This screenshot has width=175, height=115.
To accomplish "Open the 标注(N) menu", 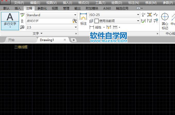I will 134,3.
